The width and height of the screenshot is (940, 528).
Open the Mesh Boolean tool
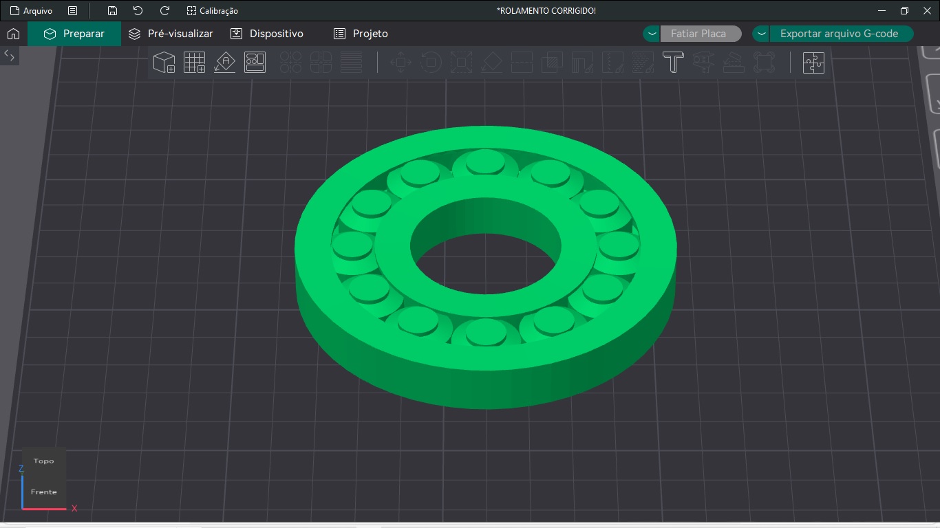tap(552, 63)
